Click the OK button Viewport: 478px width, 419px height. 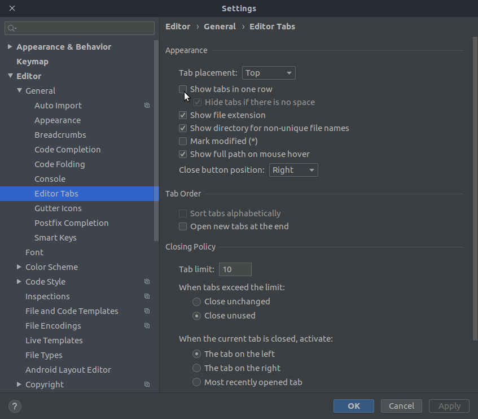coord(354,405)
